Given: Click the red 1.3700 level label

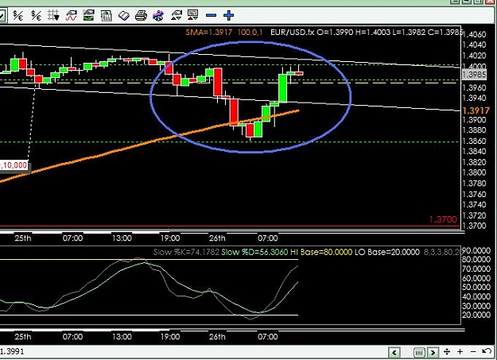Looking at the screenshot, I should tap(443, 219).
